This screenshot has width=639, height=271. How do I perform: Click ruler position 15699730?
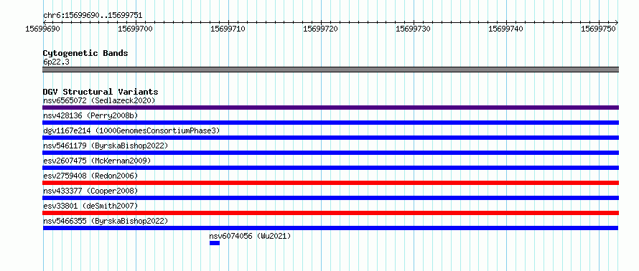pos(414,29)
